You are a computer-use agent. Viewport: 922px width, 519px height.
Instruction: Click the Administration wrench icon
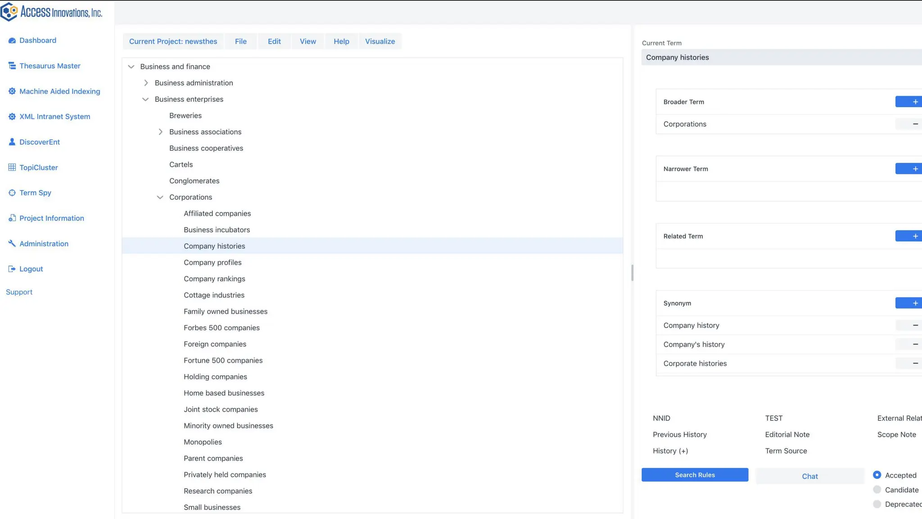pyautogui.click(x=12, y=244)
